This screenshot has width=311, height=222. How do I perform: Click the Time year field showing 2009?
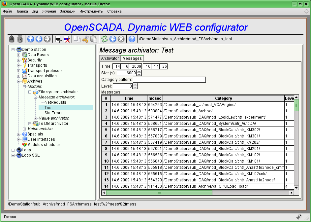(x=136, y=66)
